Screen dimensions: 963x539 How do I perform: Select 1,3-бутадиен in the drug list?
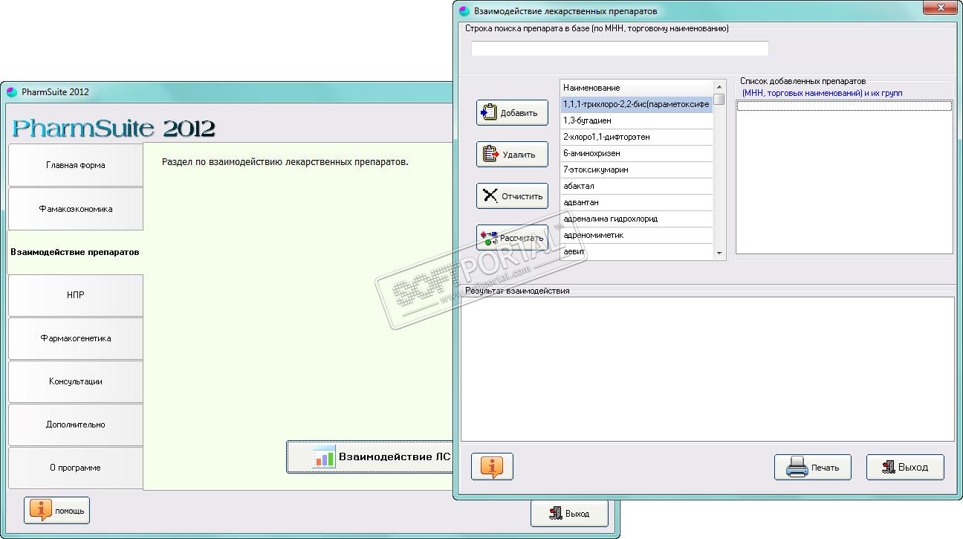(637, 120)
